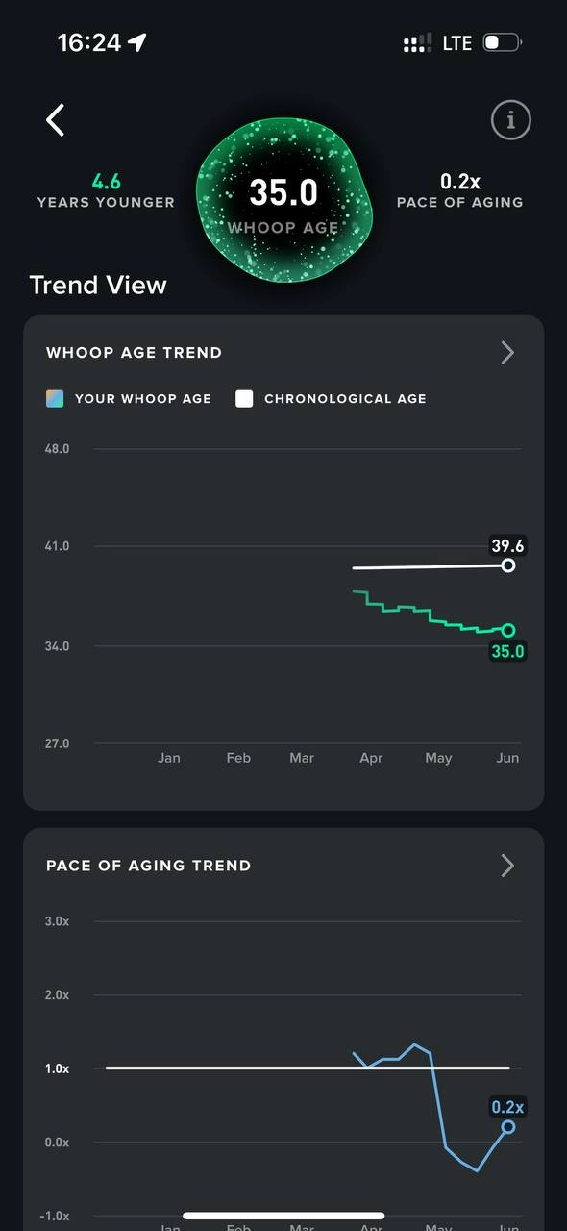Image resolution: width=567 pixels, height=1231 pixels.
Task: Expand the WHOOP Age Trend chevron
Action: (x=507, y=353)
